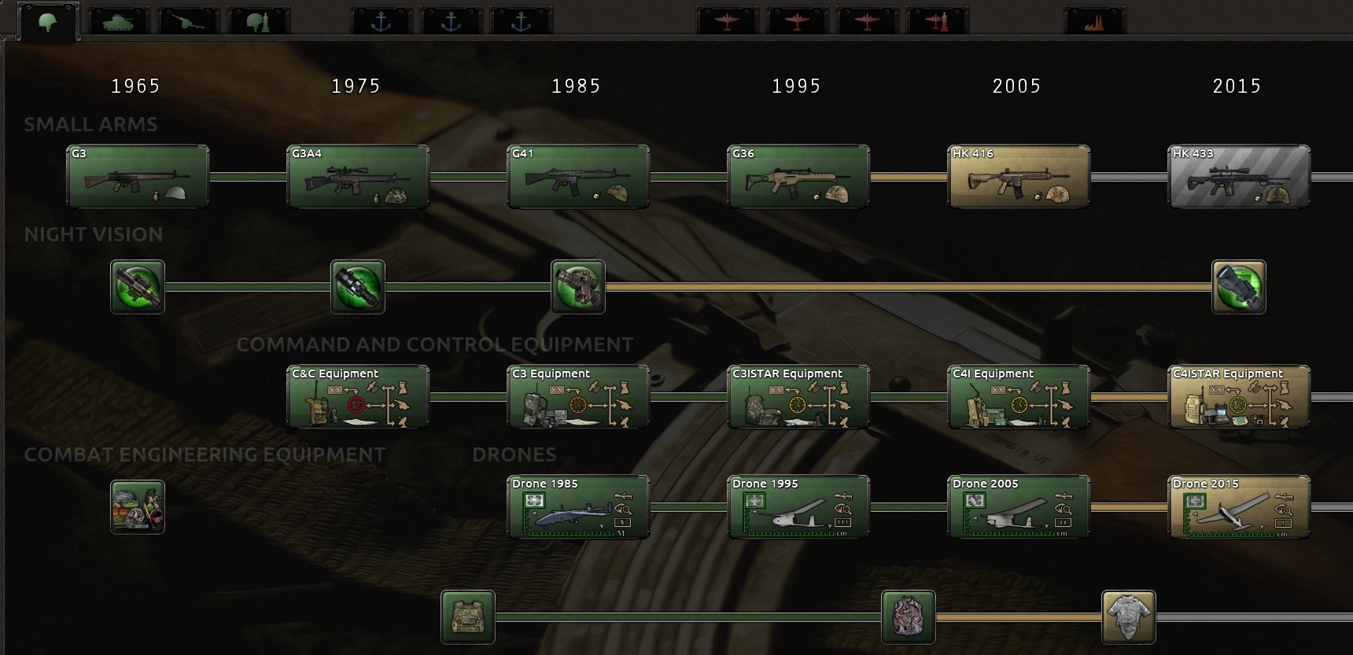This screenshot has height=655, width=1353.
Task: Open the tank research tab
Action: click(x=118, y=21)
